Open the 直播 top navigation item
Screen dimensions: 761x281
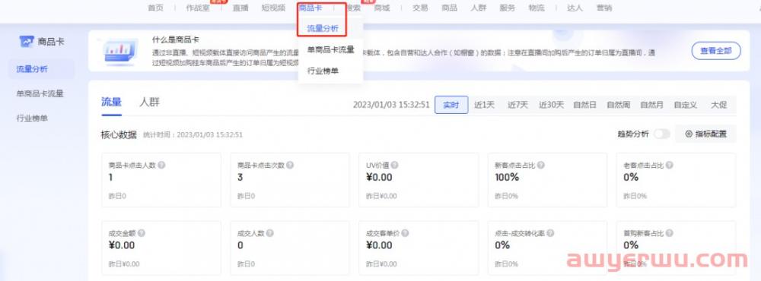point(240,8)
